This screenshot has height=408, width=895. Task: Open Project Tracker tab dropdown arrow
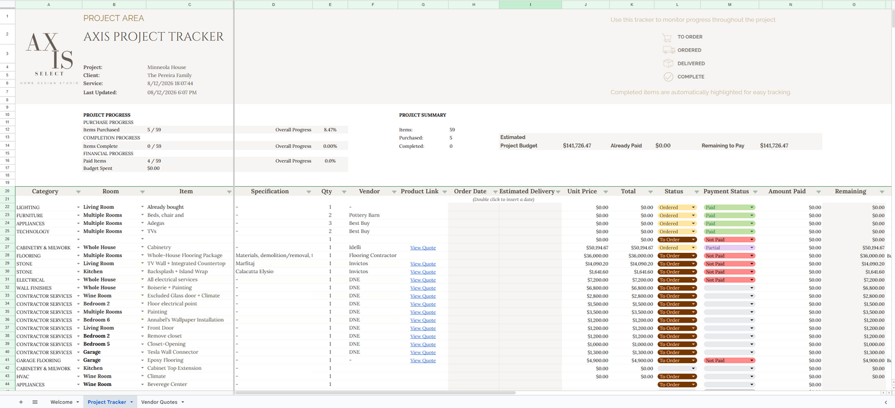tap(131, 403)
